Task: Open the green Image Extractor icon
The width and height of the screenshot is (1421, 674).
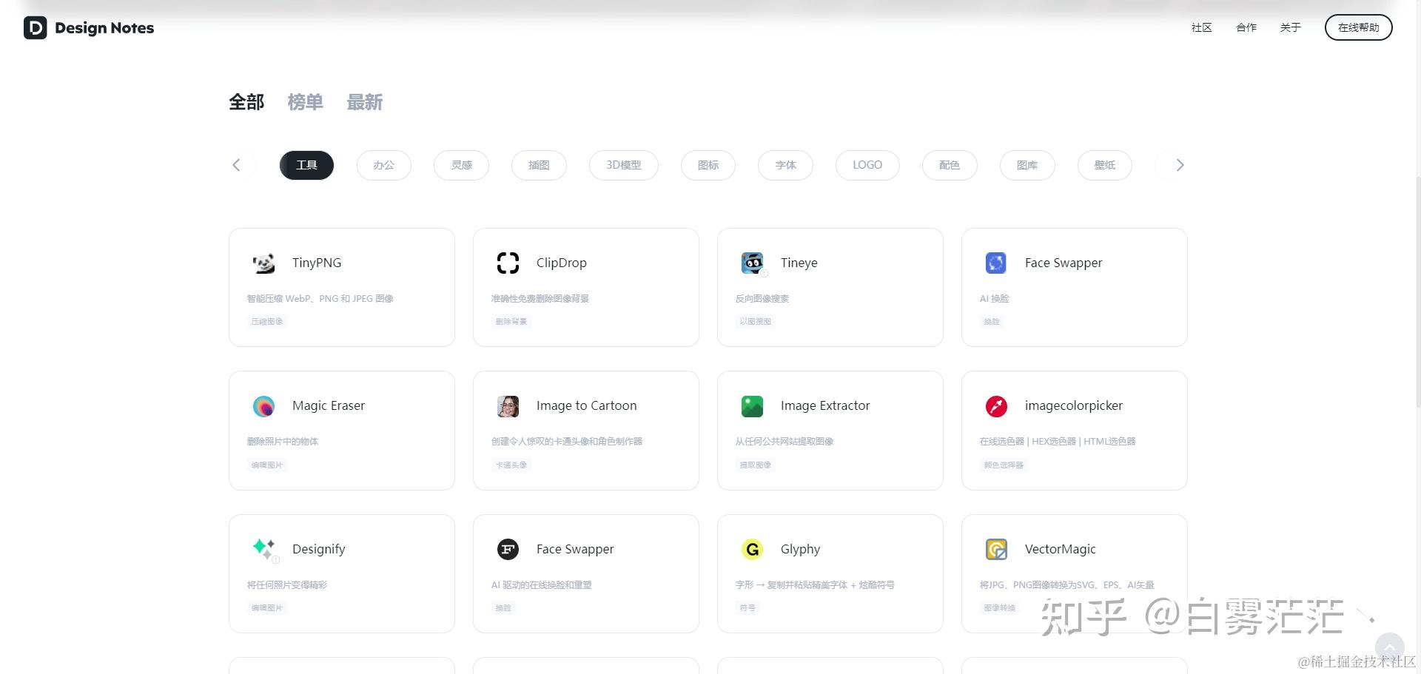Action: click(752, 406)
